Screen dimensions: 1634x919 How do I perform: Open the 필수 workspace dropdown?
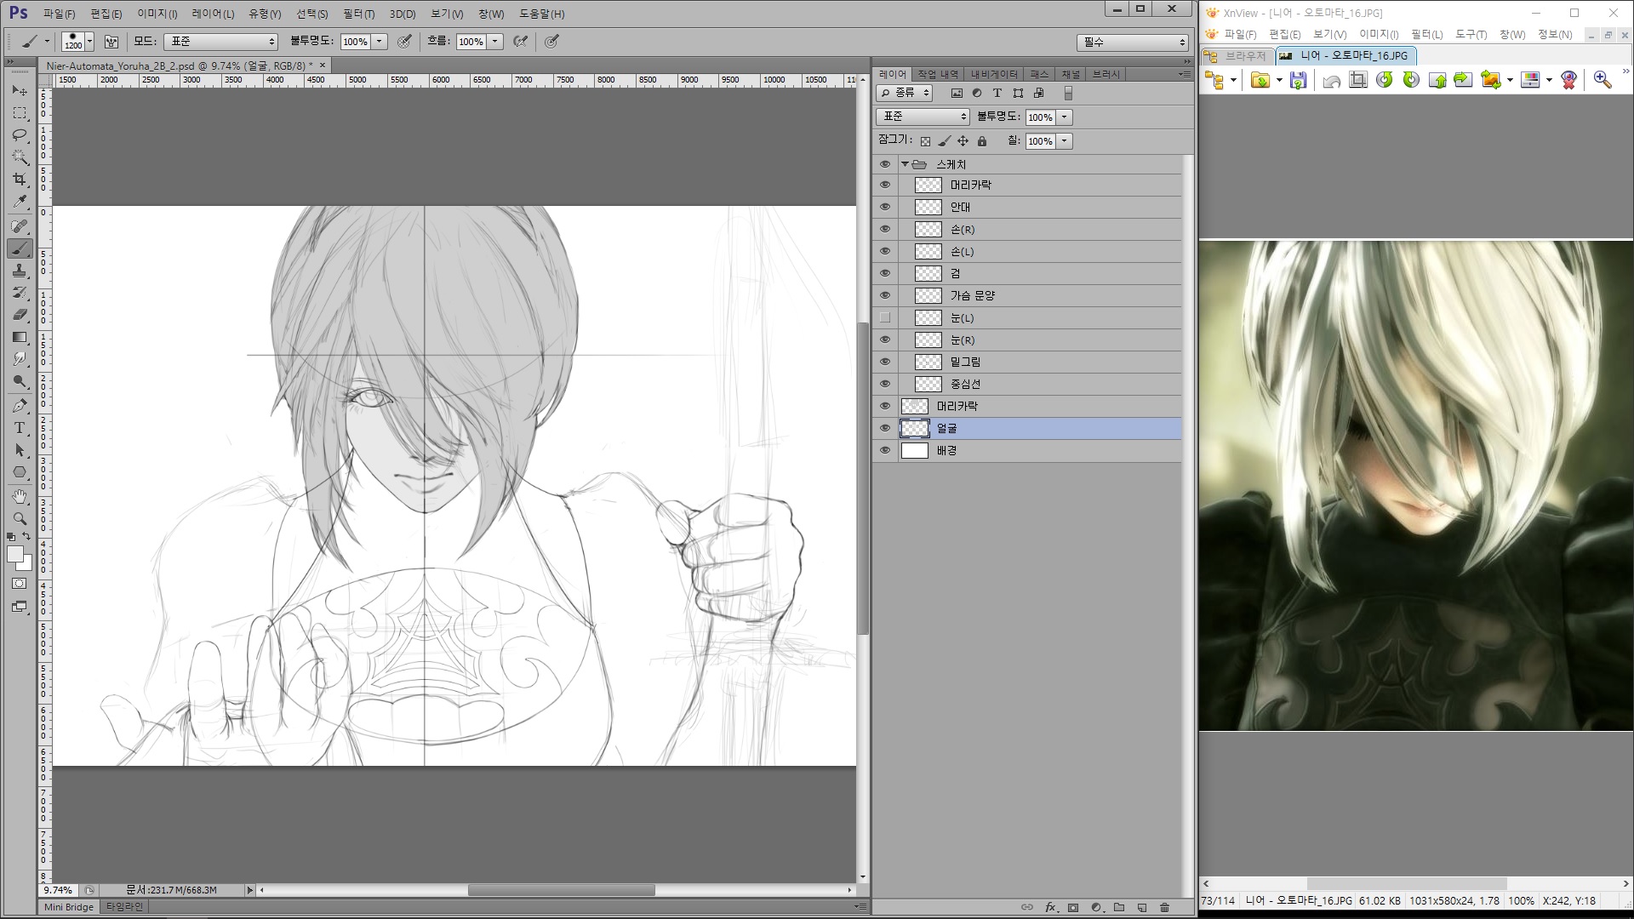(1132, 42)
